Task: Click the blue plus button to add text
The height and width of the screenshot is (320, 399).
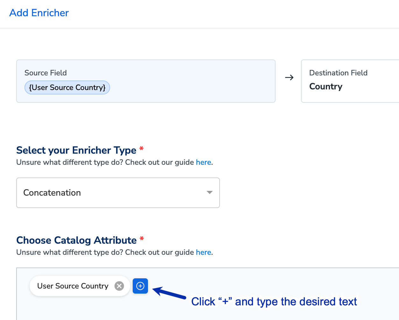Action: (x=140, y=286)
